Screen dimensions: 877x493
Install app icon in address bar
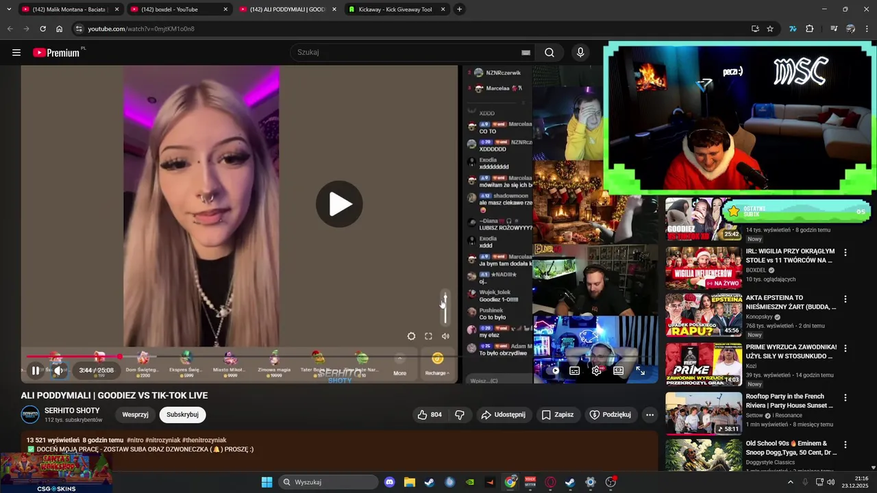pos(755,29)
